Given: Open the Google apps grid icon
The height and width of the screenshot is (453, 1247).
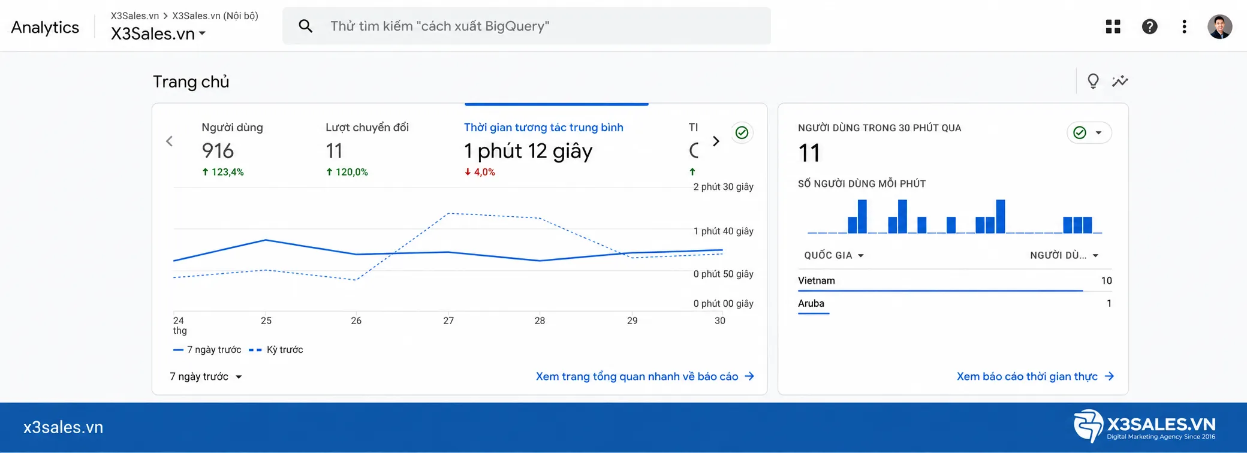Looking at the screenshot, I should tap(1113, 26).
